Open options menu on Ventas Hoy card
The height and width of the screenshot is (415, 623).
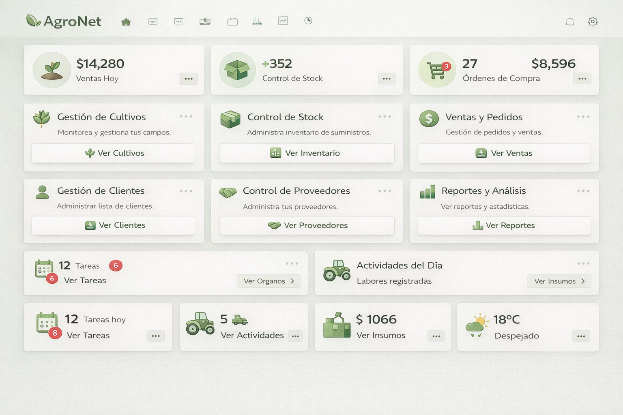tap(189, 79)
